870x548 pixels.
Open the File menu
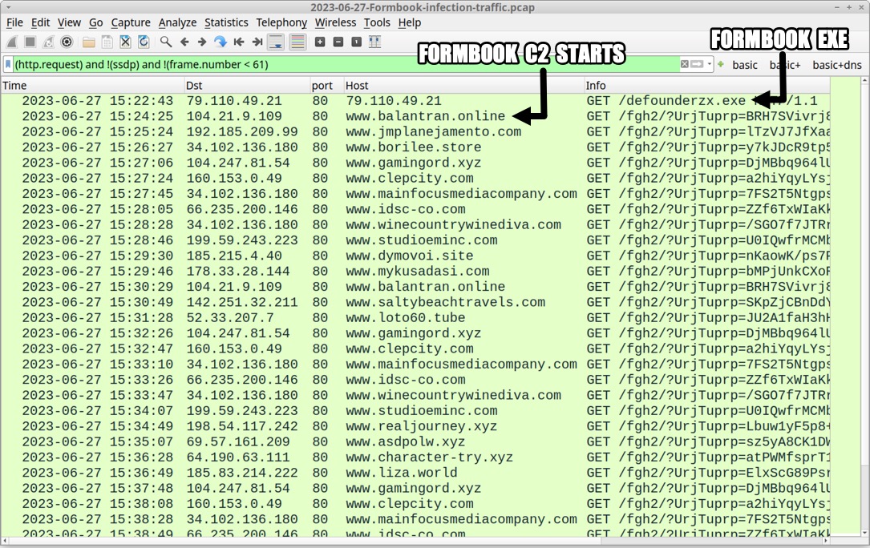14,22
